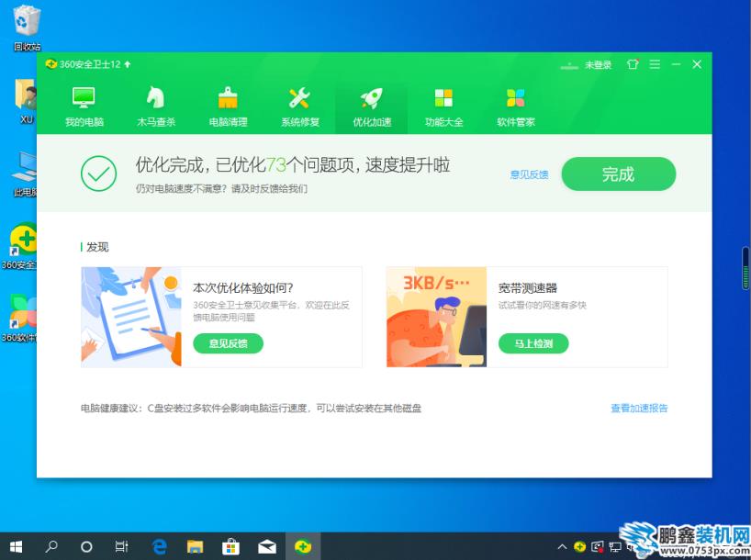This screenshot has height=560, width=751.
Task: Click the 发现 section heading
Action: pyautogui.click(x=97, y=247)
